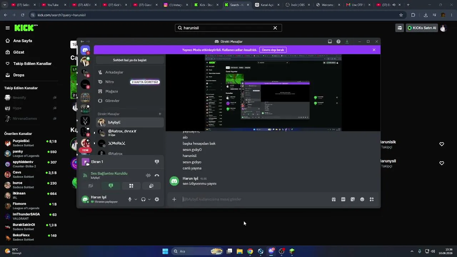Open Discord help question mark icon
Screen dimensions: 457x257
(x=338, y=41)
